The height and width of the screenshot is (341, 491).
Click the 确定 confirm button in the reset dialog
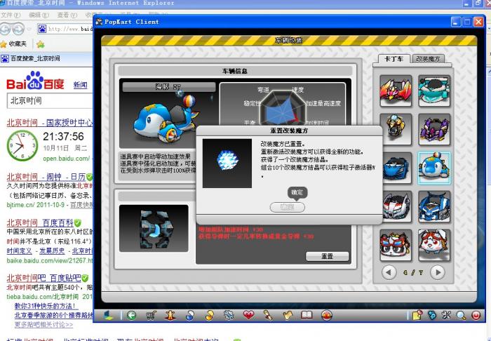287,207
